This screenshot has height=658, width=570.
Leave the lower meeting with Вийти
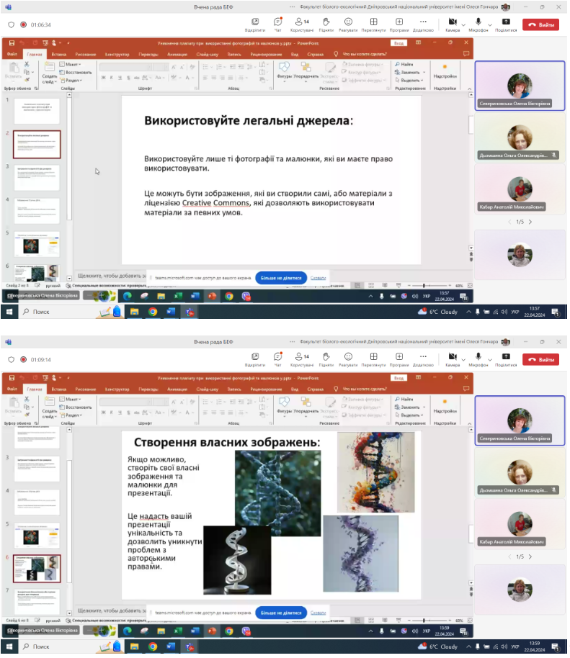(541, 360)
